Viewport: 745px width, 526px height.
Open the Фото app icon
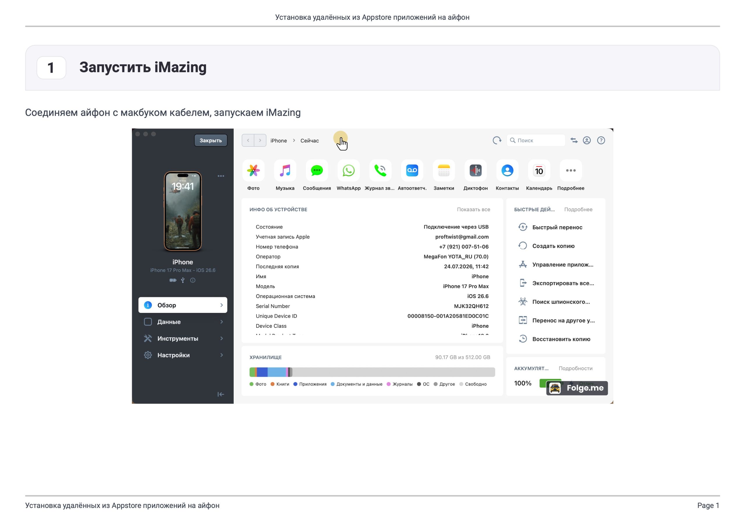pyautogui.click(x=253, y=171)
